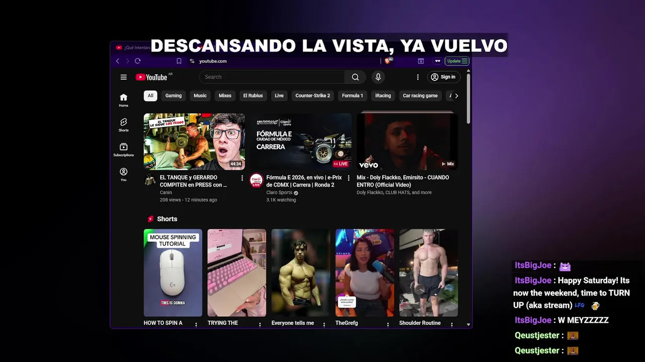The width and height of the screenshot is (645, 362).
Task: Click the Claro Sports channel avatar
Action: 256,180
